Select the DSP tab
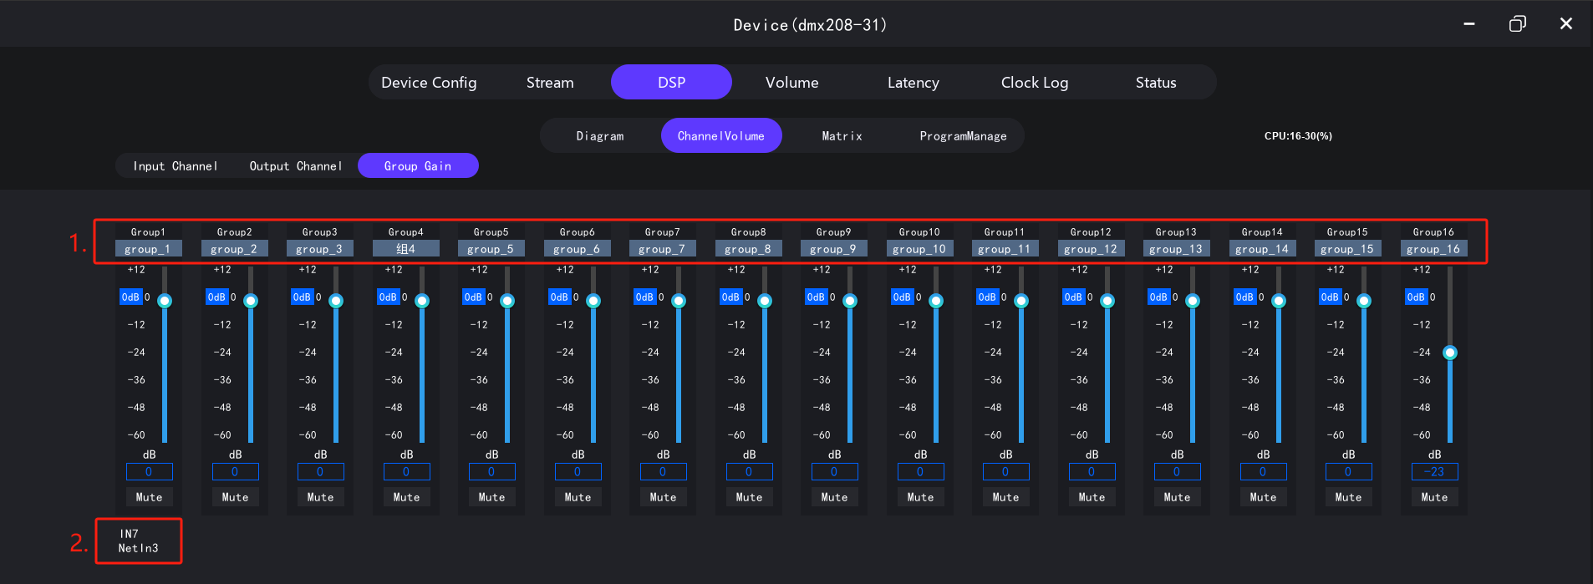Screen dimensions: 1593x584 coord(671,83)
